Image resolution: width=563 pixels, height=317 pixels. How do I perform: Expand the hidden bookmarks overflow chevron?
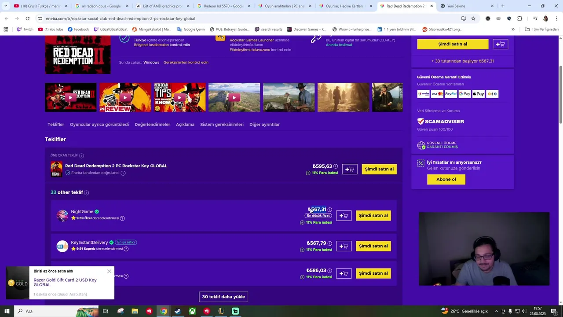pos(513,29)
